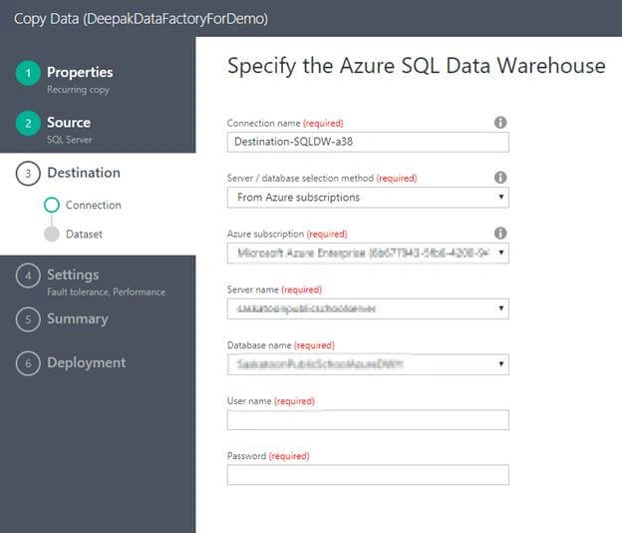622x533 pixels.
Task: Open Server / database selection method dropdown
Action: 368,198
